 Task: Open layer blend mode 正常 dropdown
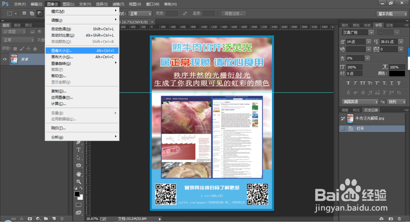pos(18,40)
